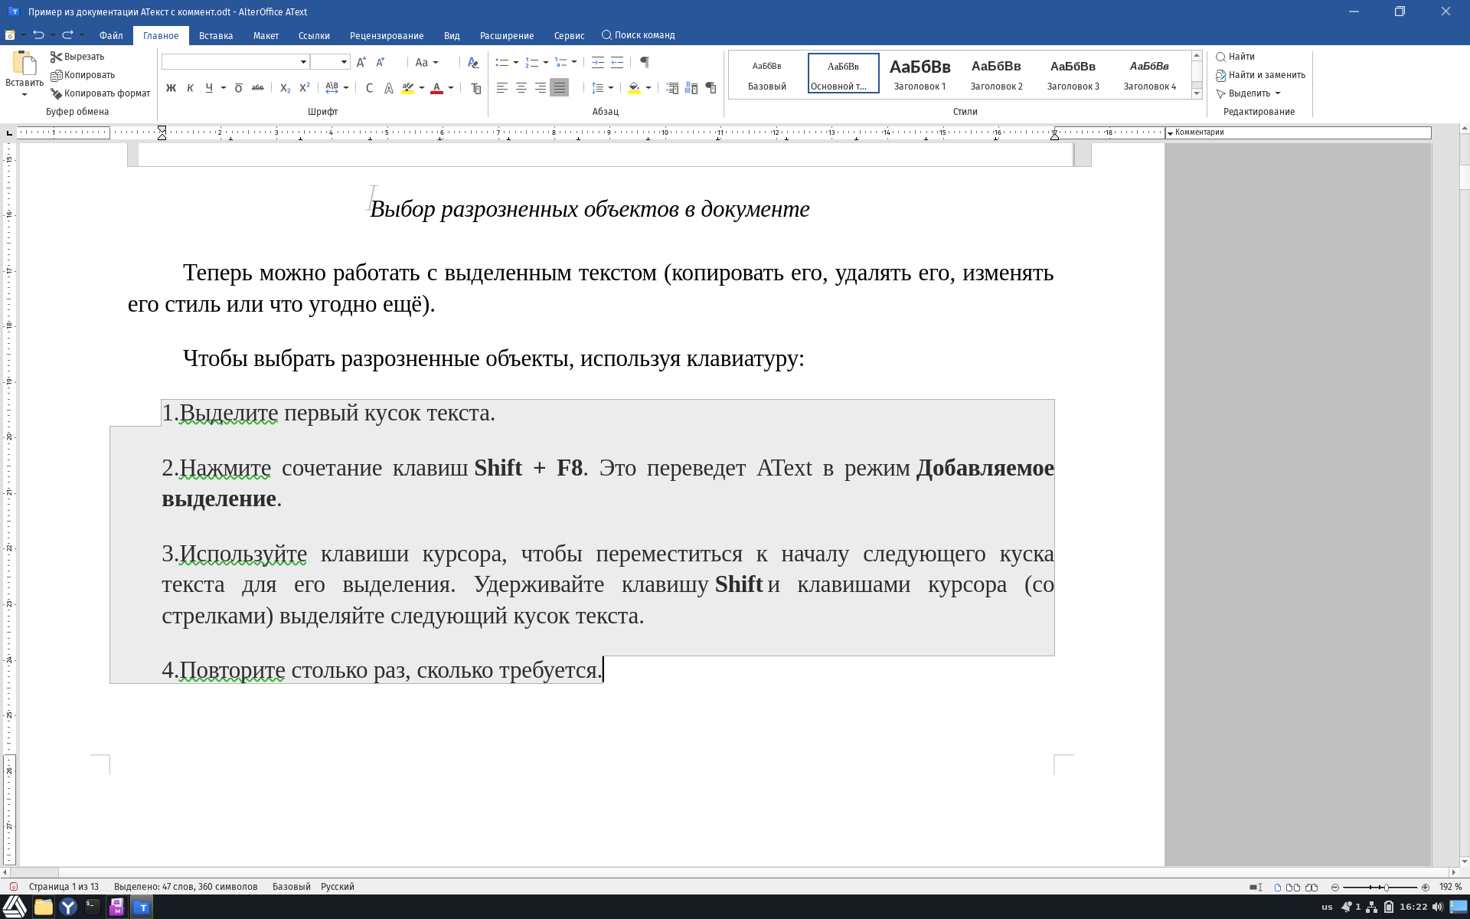1470x919 pixels.
Task: Click the zoom out minus button
Action: [x=1335, y=887]
